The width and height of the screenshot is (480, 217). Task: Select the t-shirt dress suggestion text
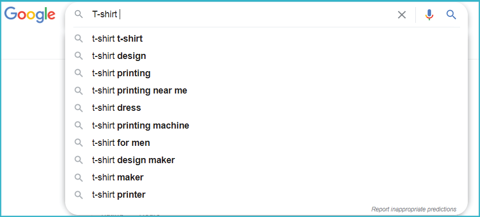[x=117, y=108]
